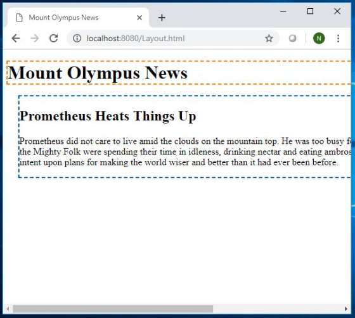Click the paragraph line starting Prometheus did not care

point(185,141)
